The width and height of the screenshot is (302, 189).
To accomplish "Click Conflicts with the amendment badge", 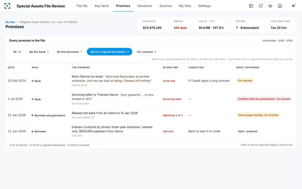I will click(264, 99).
